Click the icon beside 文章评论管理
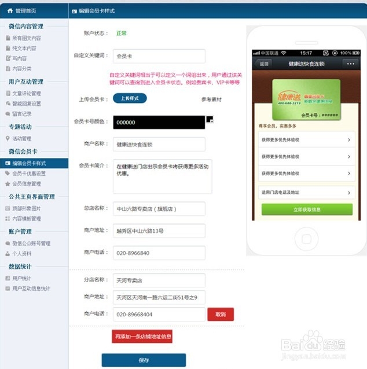This screenshot has height=369, width=367. [8, 93]
